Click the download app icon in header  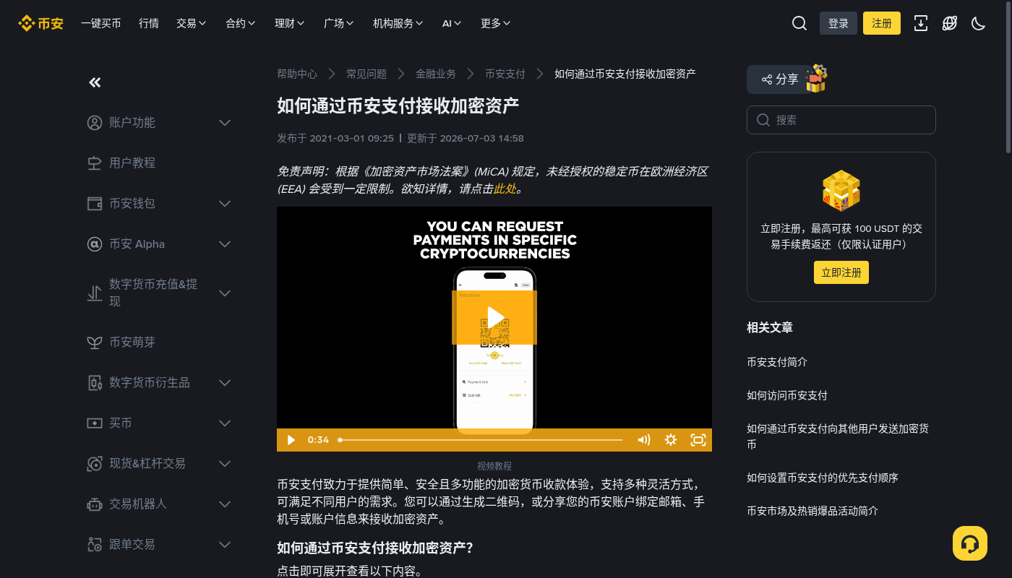pyautogui.click(x=921, y=23)
